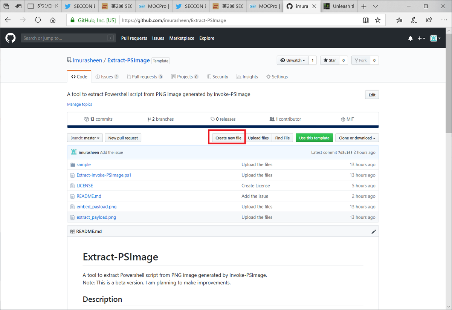
Task: Go to browser home page
Action: click(x=53, y=20)
